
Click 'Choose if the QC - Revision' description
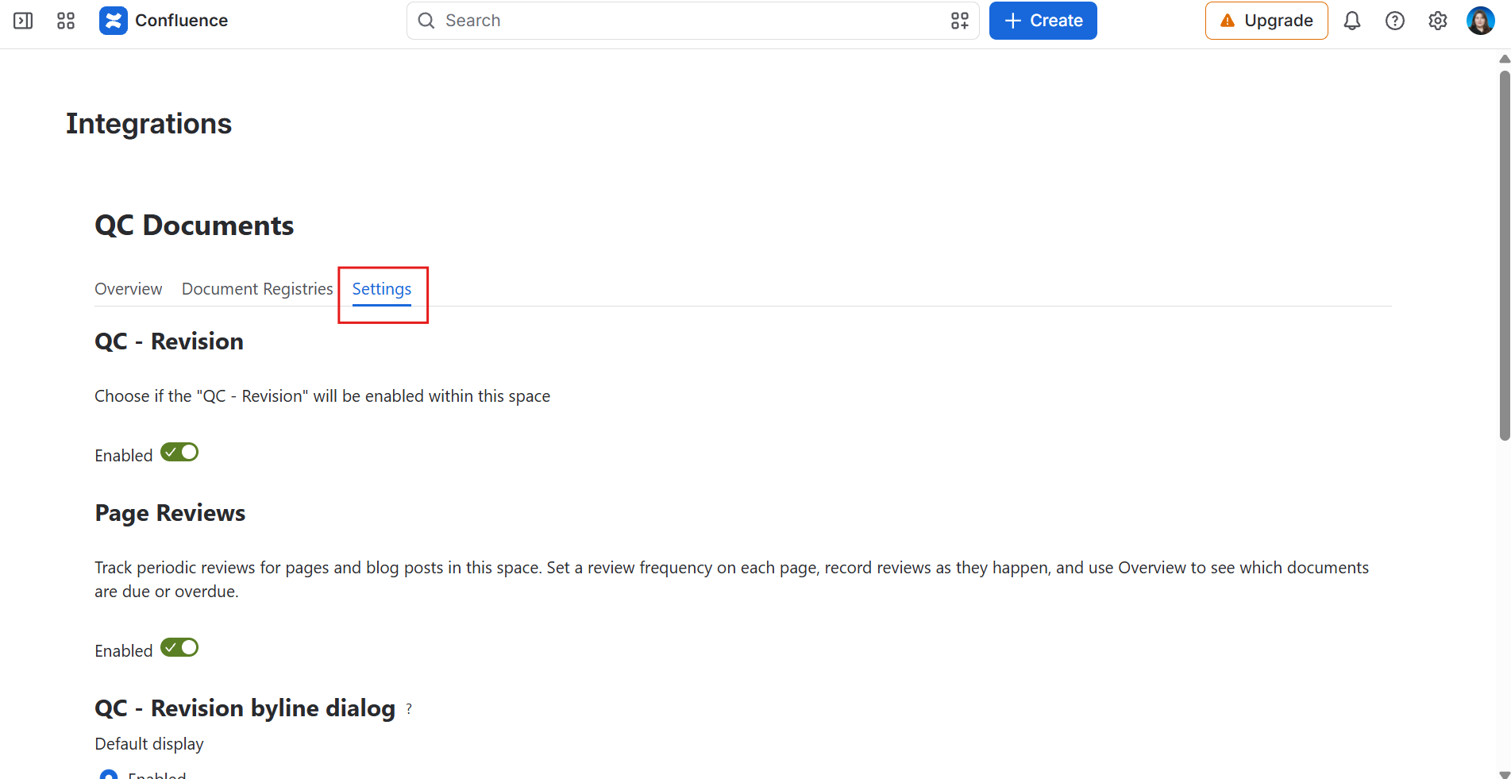click(x=322, y=396)
